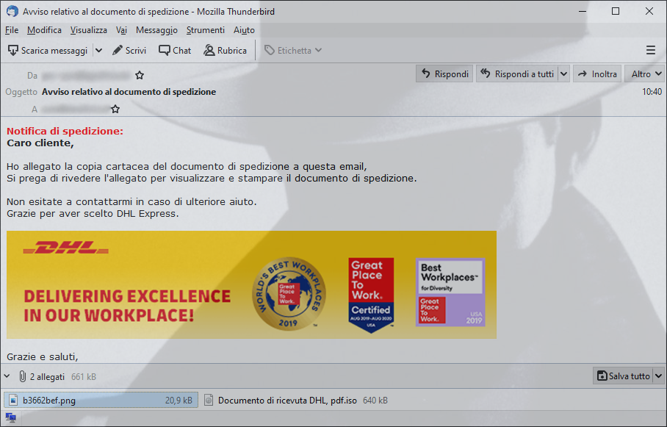
Task: Open the File menu
Action: tap(12, 30)
